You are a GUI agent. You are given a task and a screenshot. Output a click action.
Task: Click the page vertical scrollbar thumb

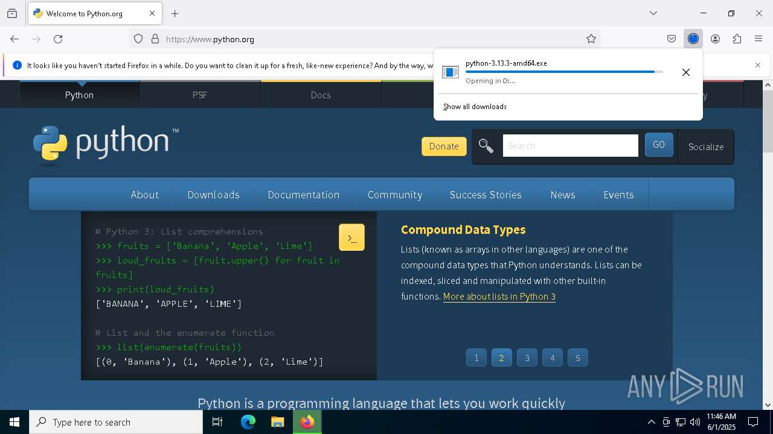768,121
